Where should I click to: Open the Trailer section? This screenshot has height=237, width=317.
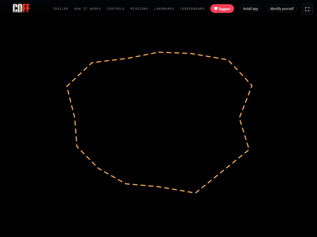point(60,9)
